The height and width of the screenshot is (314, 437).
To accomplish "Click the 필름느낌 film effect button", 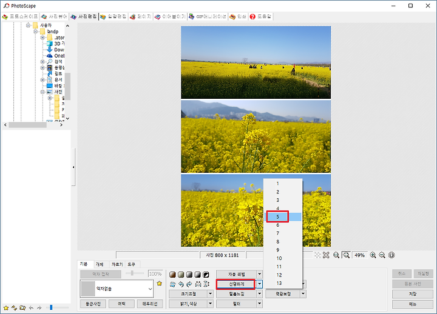I will tap(236, 294).
